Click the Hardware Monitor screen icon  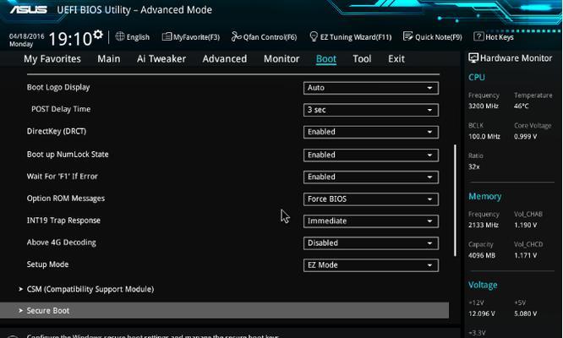click(x=473, y=58)
